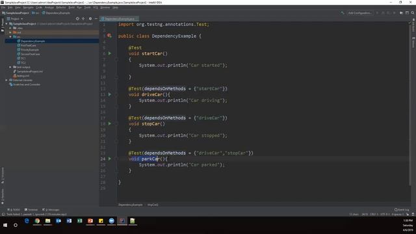416x234 pixels.
Task: Click the Build project hammer icon
Action: (343, 13)
